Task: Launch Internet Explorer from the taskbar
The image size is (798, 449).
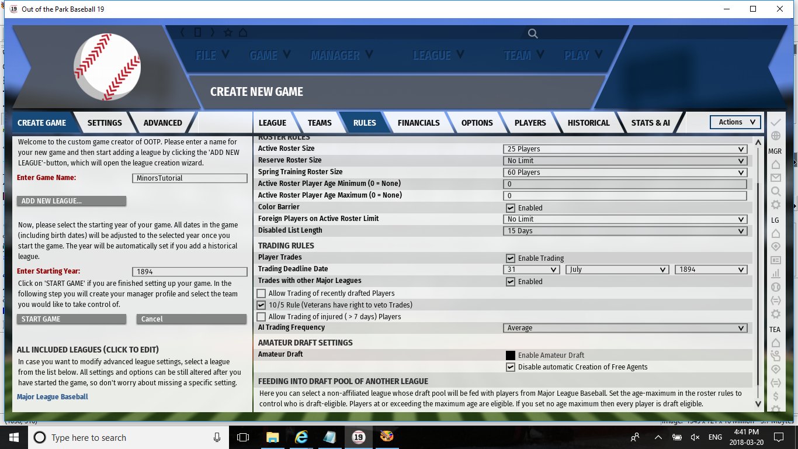Action: click(x=301, y=437)
